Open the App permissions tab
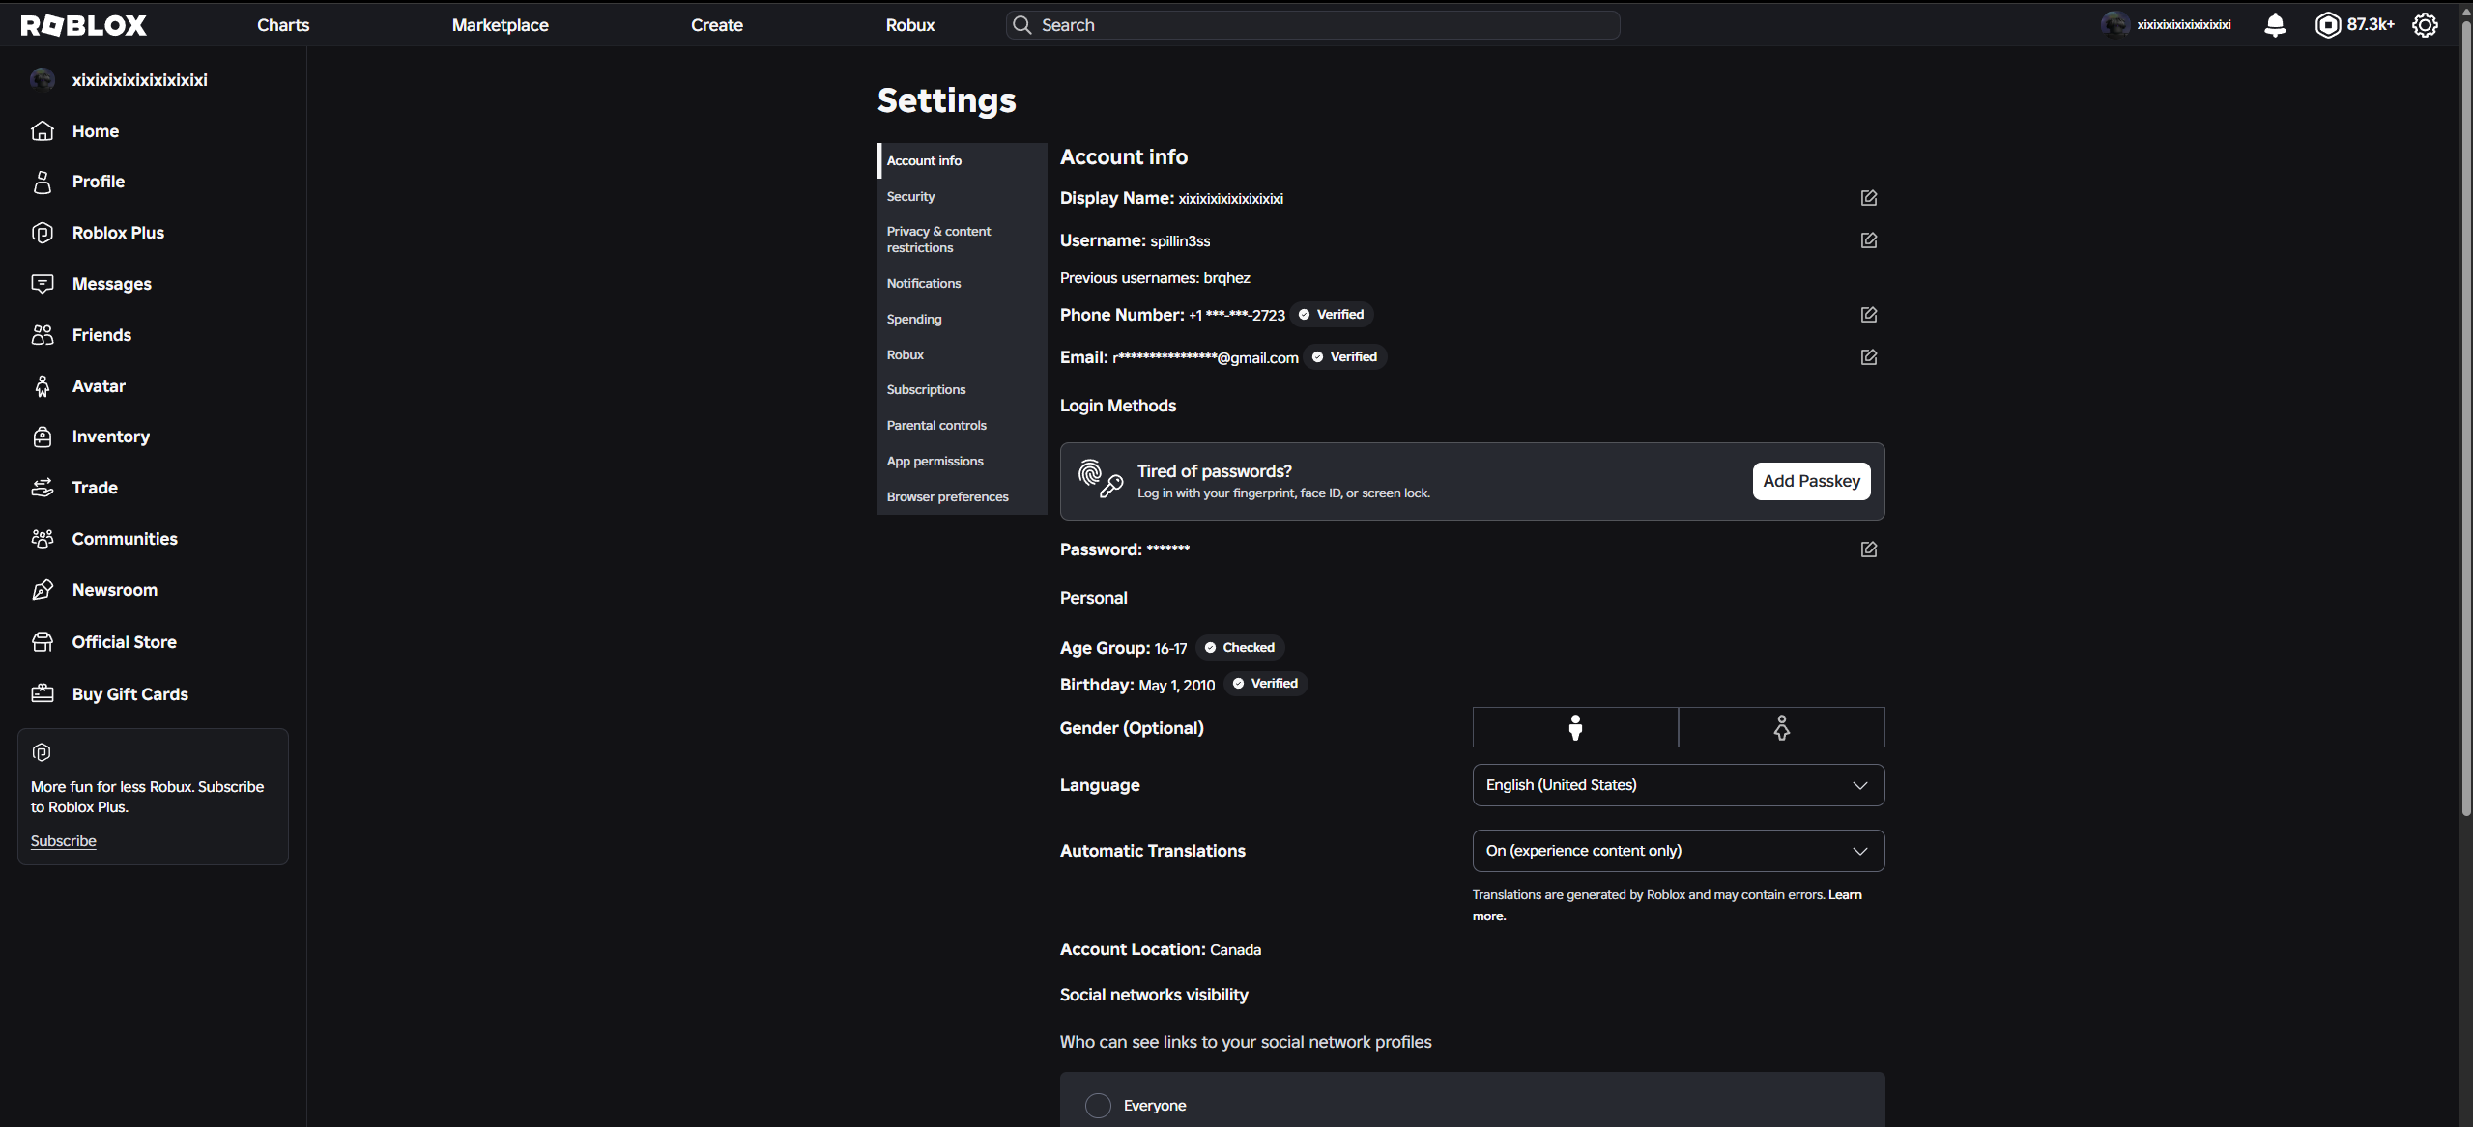Image resolution: width=2473 pixels, height=1127 pixels. (963, 461)
